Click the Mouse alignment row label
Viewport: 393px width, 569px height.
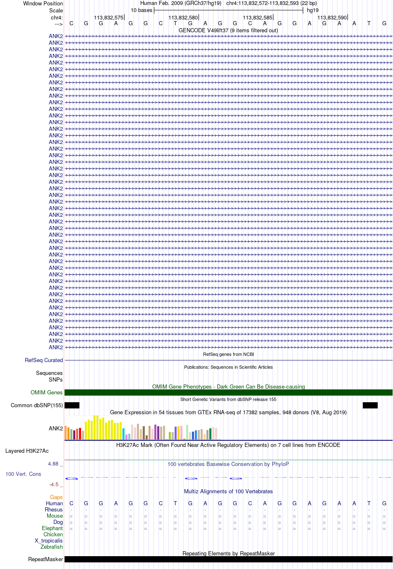[55, 516]
